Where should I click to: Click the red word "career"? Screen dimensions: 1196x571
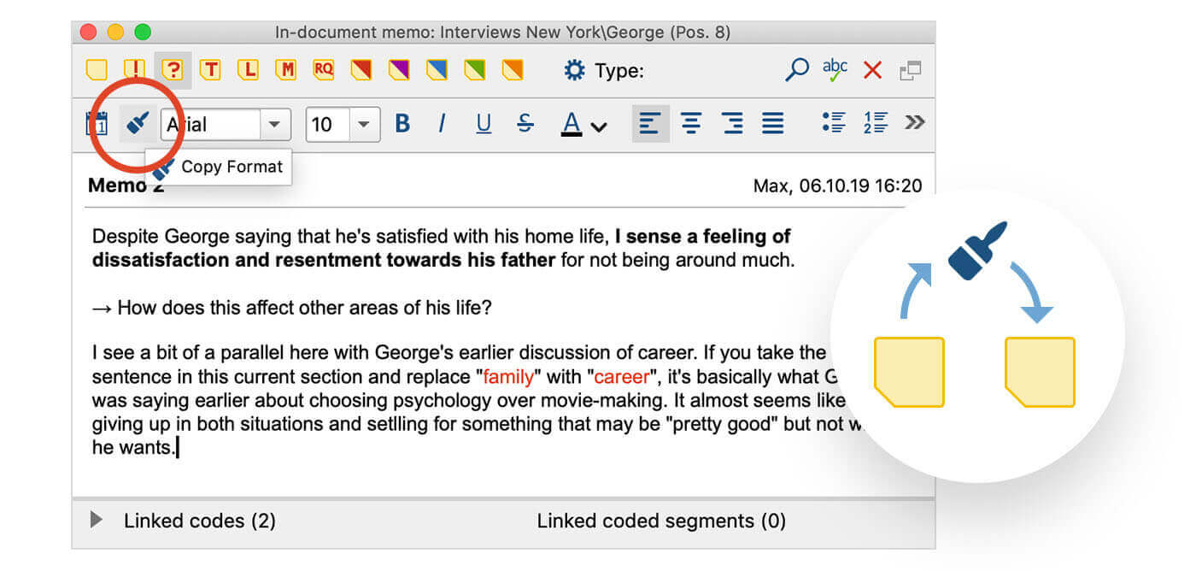[x=621, y=377]
